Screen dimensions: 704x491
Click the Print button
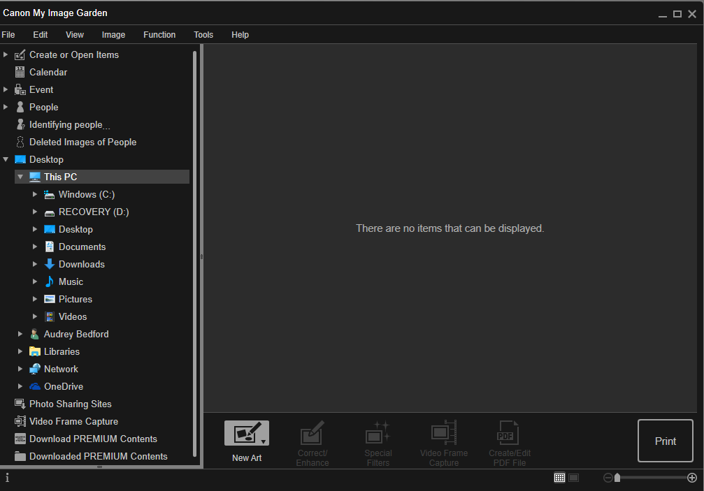(665, 441)
